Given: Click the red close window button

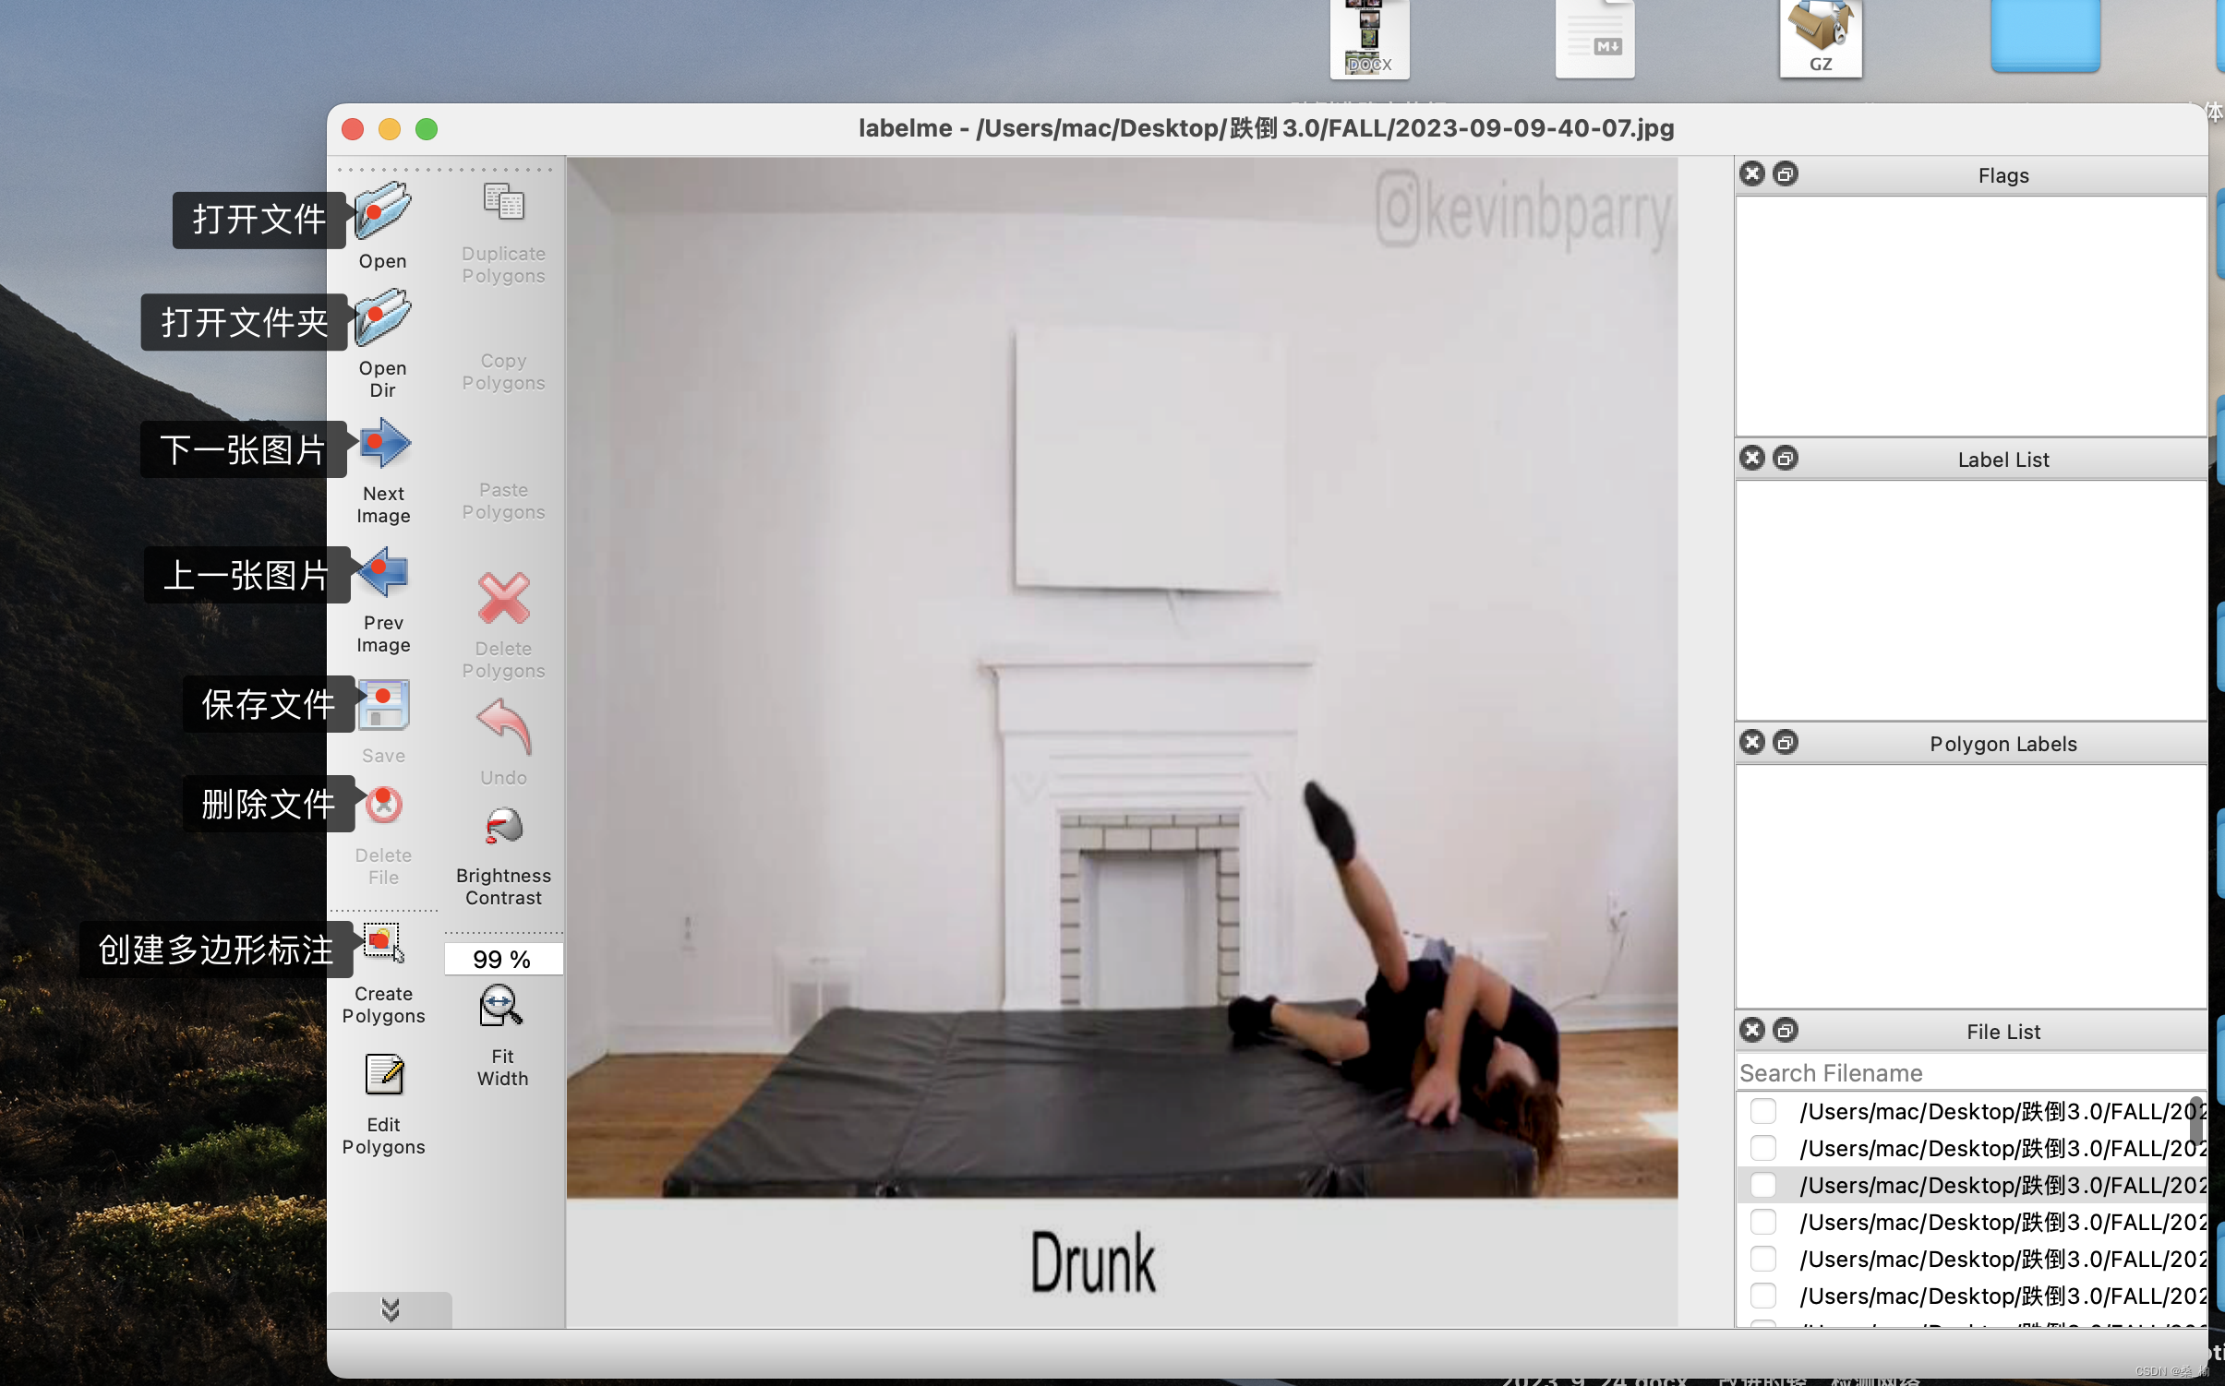Looking at the screenshot, I should (x=353, y=129).
